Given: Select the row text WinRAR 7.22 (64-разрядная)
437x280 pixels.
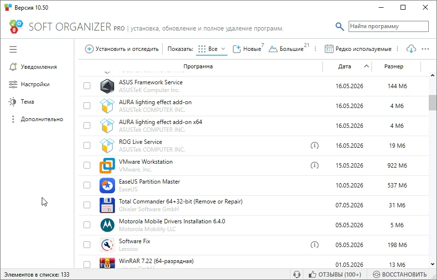Looking at the screenshot, I should [156, 261].
